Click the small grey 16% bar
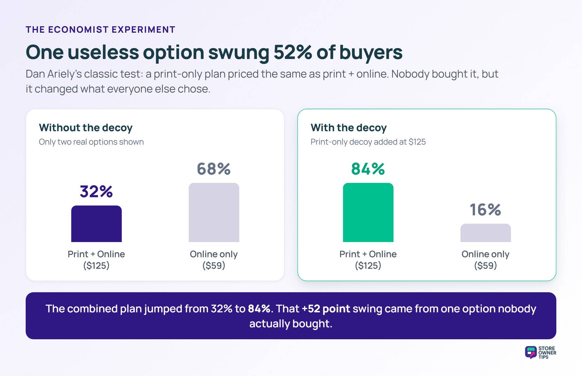The image size is (582, 376). [486, 233]
